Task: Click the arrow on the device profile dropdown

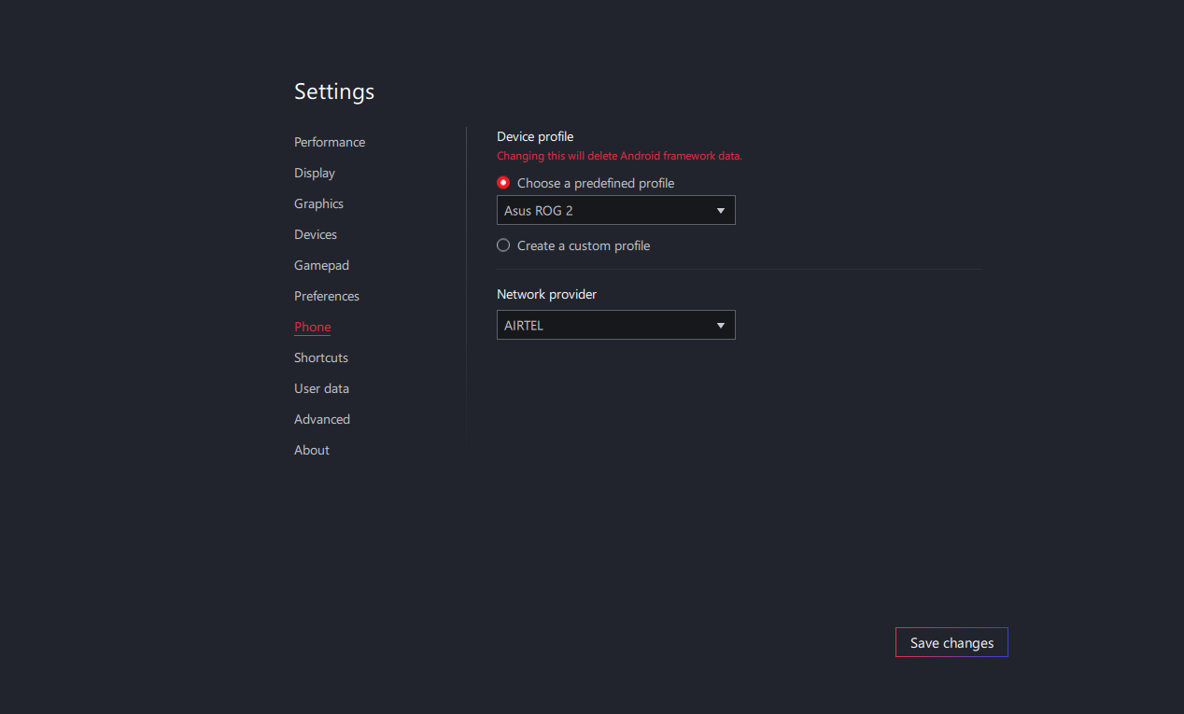Action: point(720,211)
